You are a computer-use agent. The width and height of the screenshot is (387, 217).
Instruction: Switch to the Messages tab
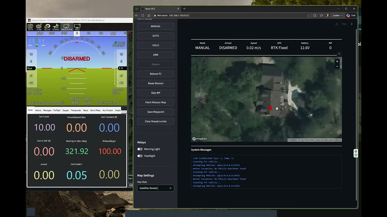(x=47, y=110)
